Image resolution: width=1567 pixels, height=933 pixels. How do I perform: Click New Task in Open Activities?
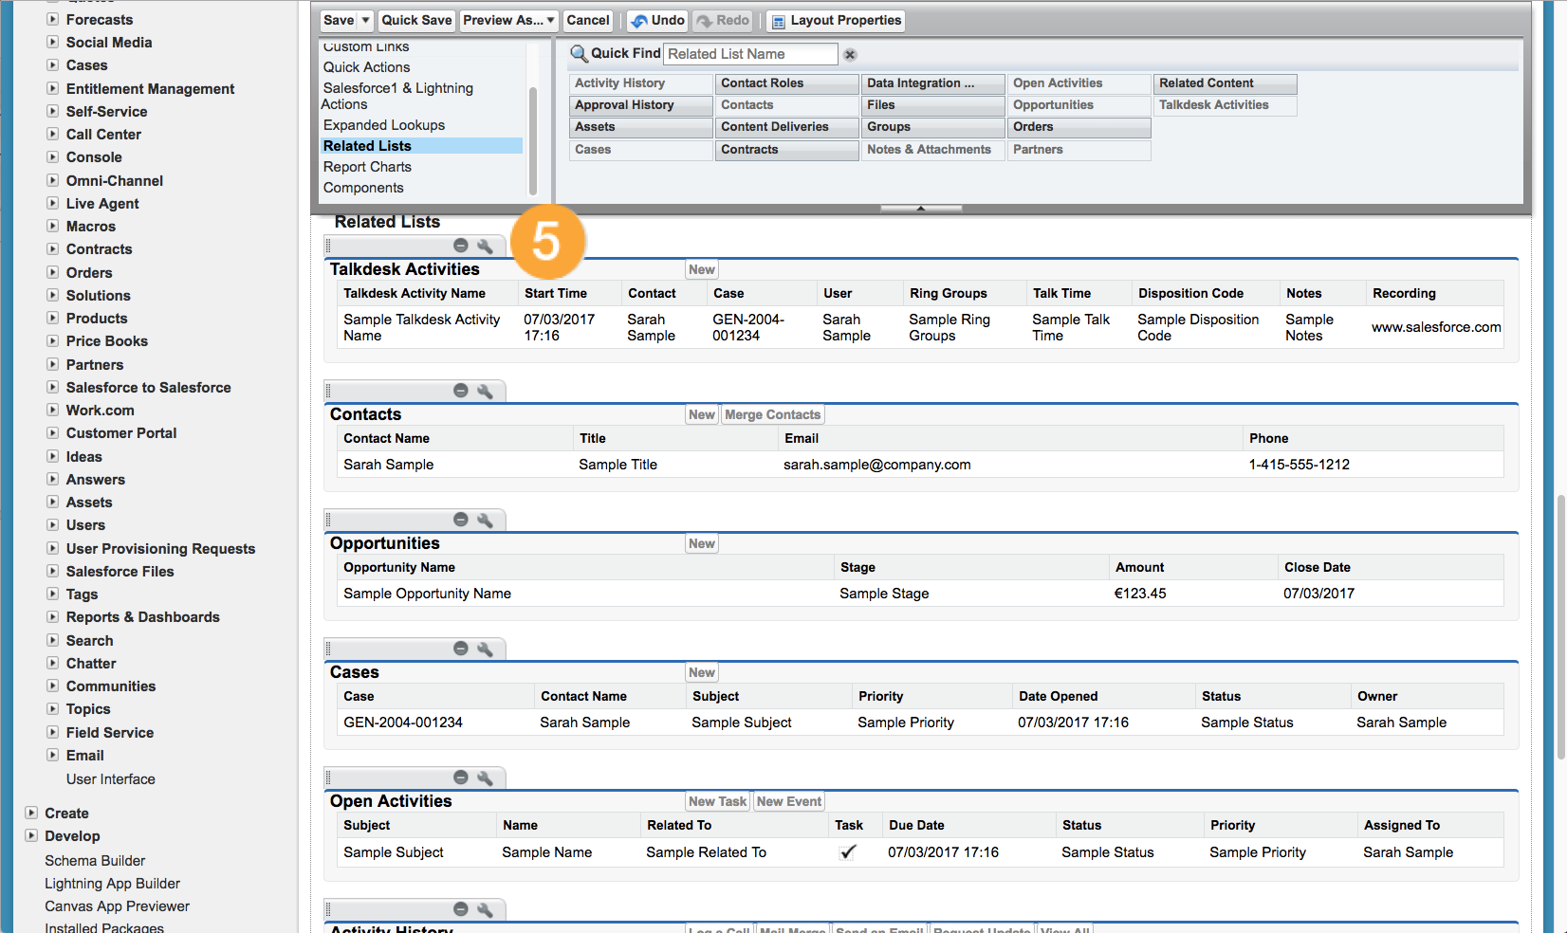(717, 801)
